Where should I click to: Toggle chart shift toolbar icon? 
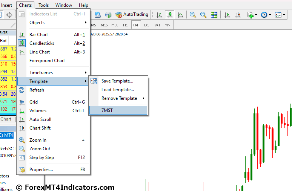238,15
